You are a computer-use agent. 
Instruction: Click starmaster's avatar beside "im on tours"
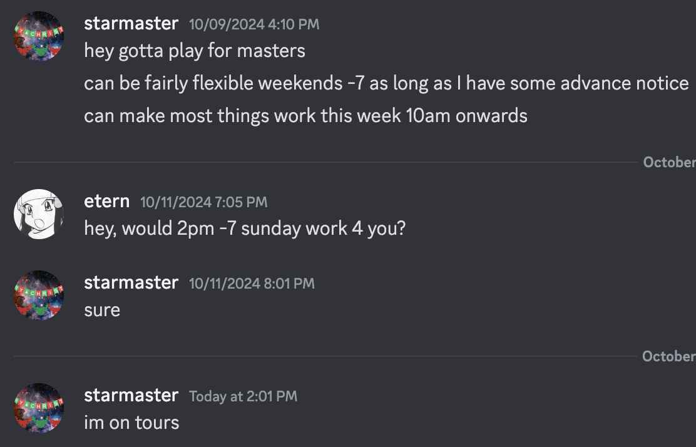pyautogui.click(x=39, y=408)
